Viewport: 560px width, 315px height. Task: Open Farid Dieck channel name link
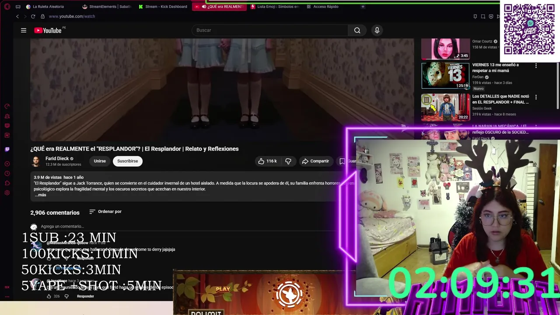[57, 159]
